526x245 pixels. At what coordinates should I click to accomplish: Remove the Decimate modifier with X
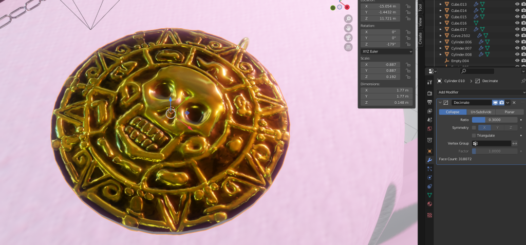[514, 103]
